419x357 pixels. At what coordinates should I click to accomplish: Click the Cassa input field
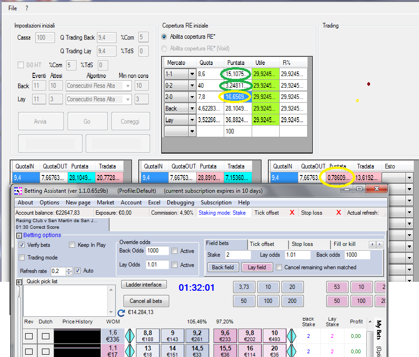point(45,37)
